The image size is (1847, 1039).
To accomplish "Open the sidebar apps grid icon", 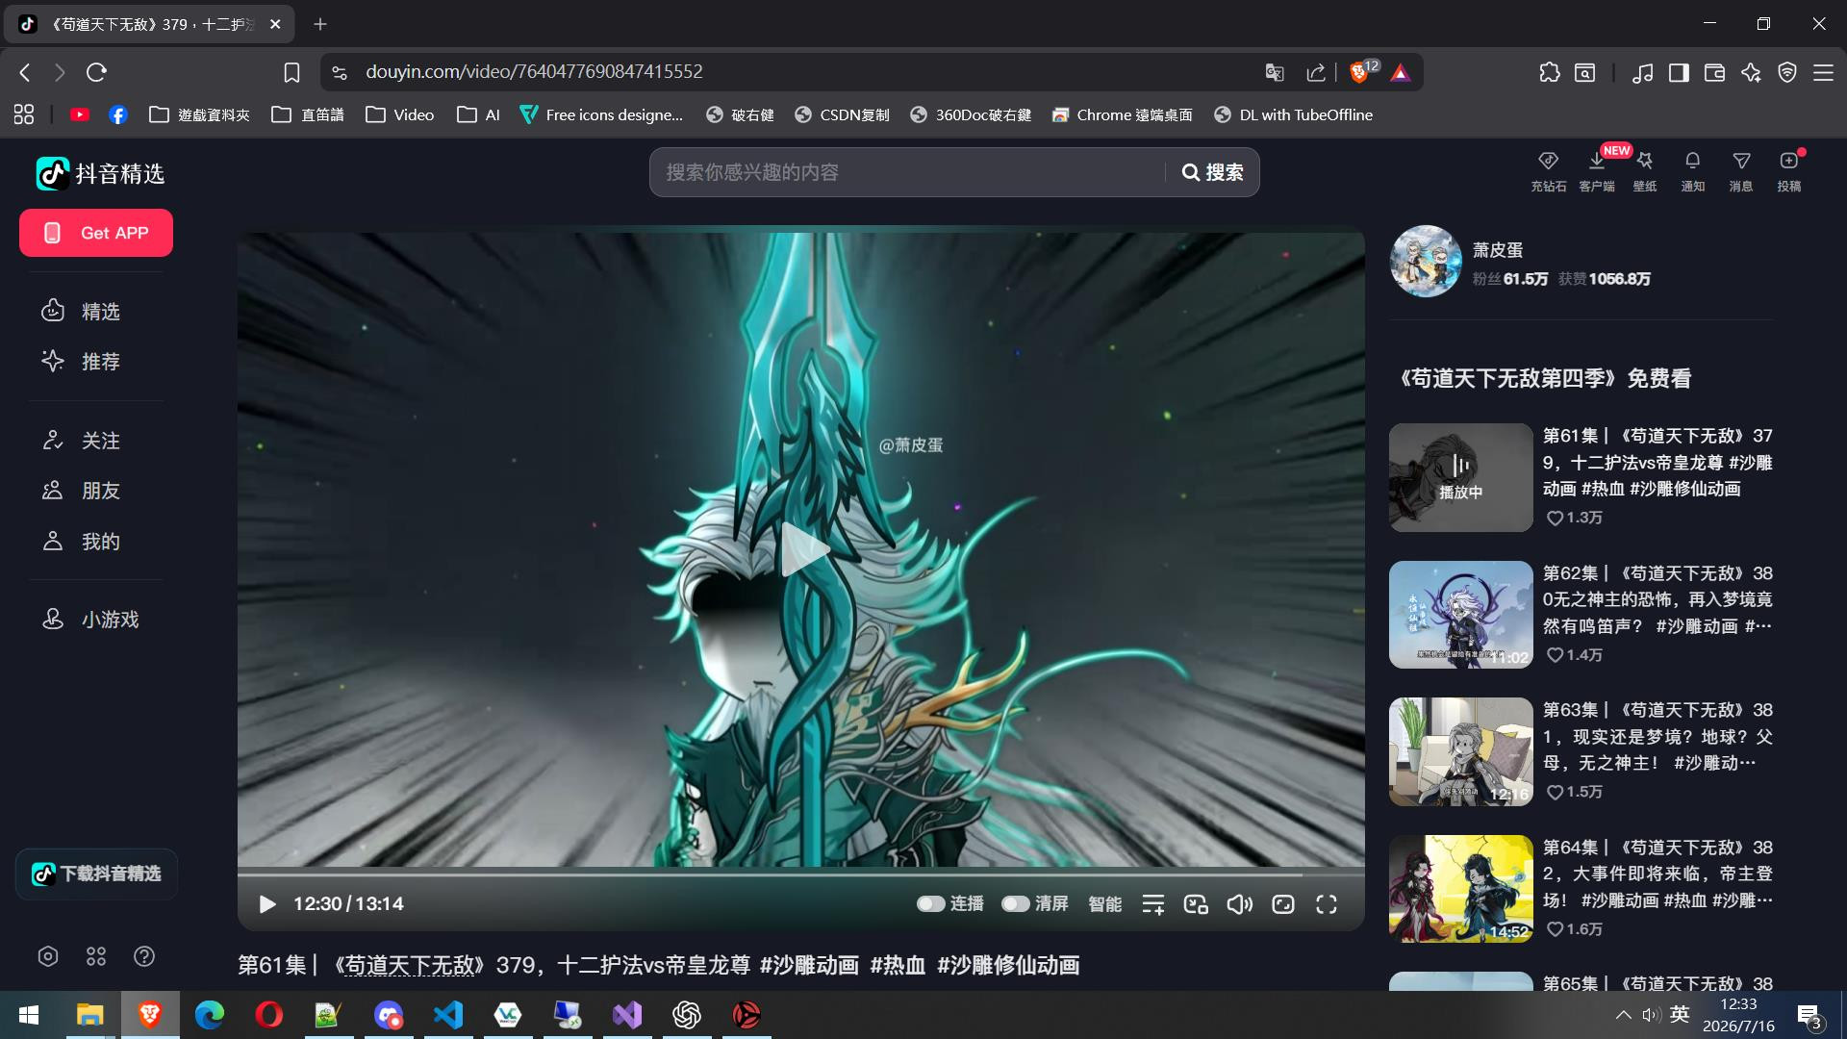I will click(x=96, y=956).
